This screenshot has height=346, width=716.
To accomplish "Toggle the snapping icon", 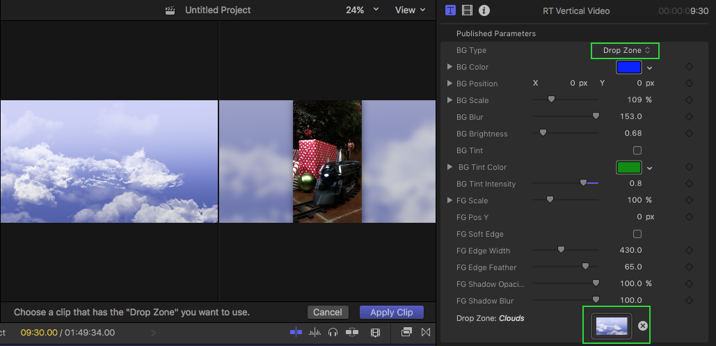I will pyautogui.click(x=353, y=332).
